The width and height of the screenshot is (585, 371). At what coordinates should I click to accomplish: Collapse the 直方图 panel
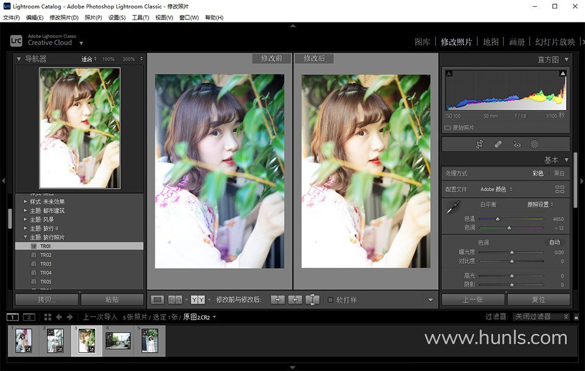coord(566,59)
